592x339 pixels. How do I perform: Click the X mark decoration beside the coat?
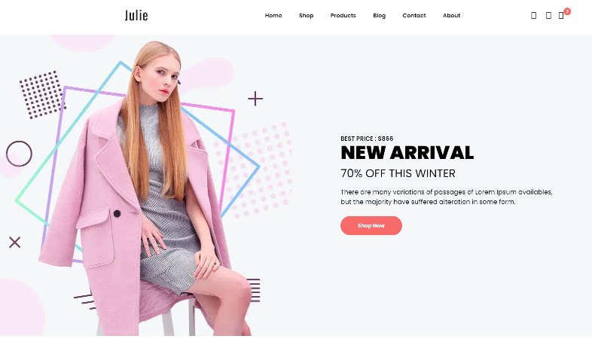tap(15, 243)
